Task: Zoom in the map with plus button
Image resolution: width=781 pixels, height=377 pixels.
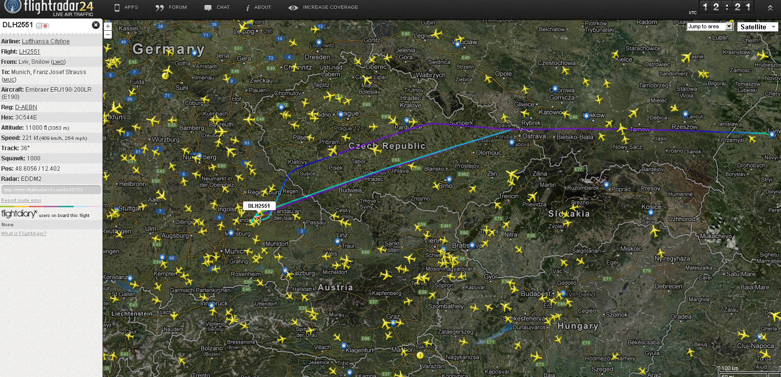Action: coord(108,26)
